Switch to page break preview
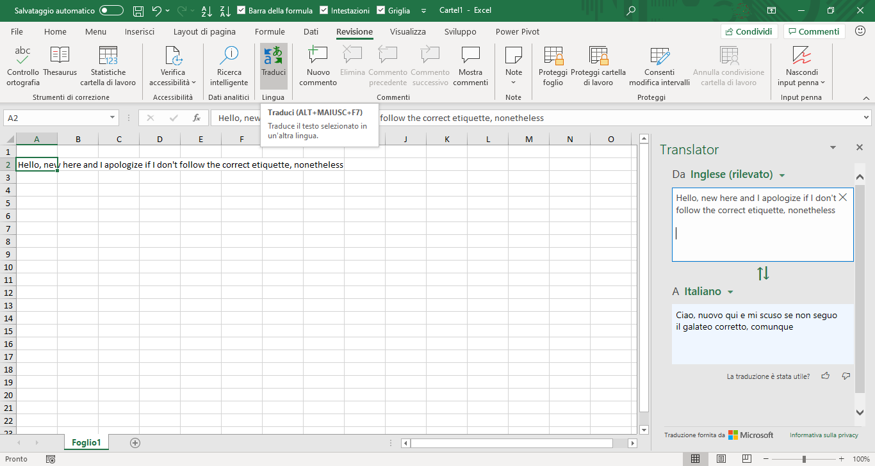Viewport: 875px width, 466px height. click(x=748, y=459)
